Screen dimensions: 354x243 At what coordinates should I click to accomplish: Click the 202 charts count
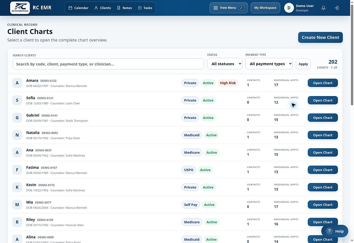click(333, 62)
